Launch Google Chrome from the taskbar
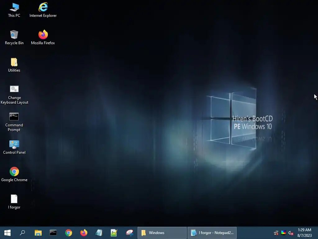The width and height of the screenshot is (318, 239). pyautogui.click(x=69, y=233)
